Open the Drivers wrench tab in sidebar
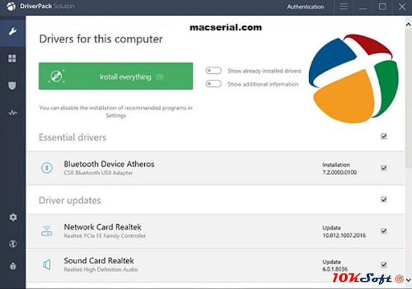This screenshot has width=412, height=289. click(12, 30)
